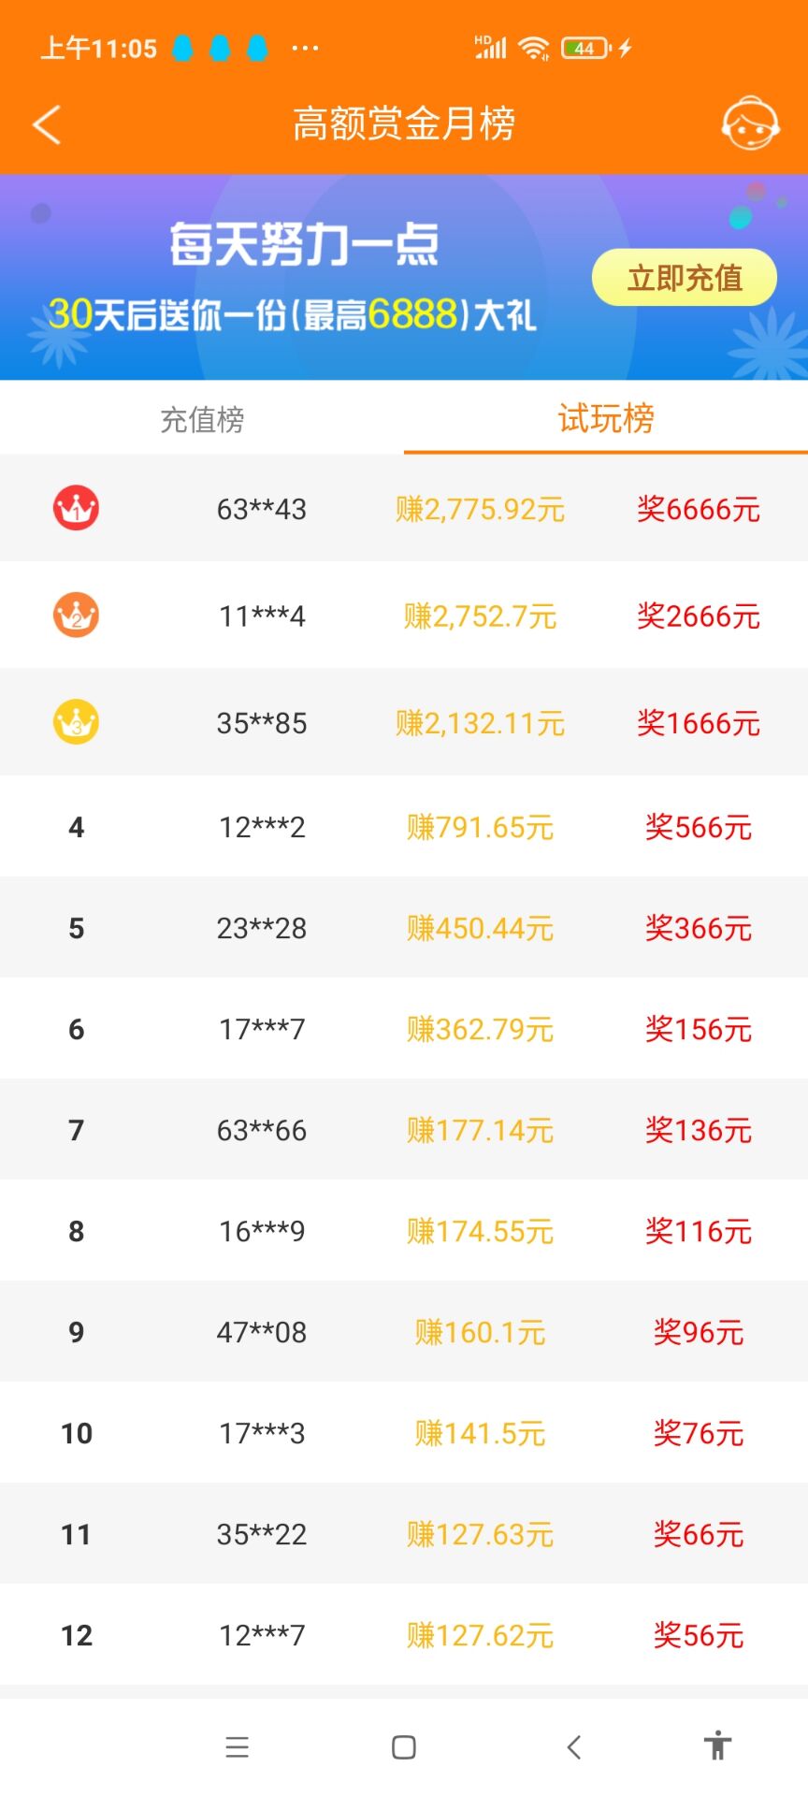Tap the accessibility figure icon

tap(717, 1745)
